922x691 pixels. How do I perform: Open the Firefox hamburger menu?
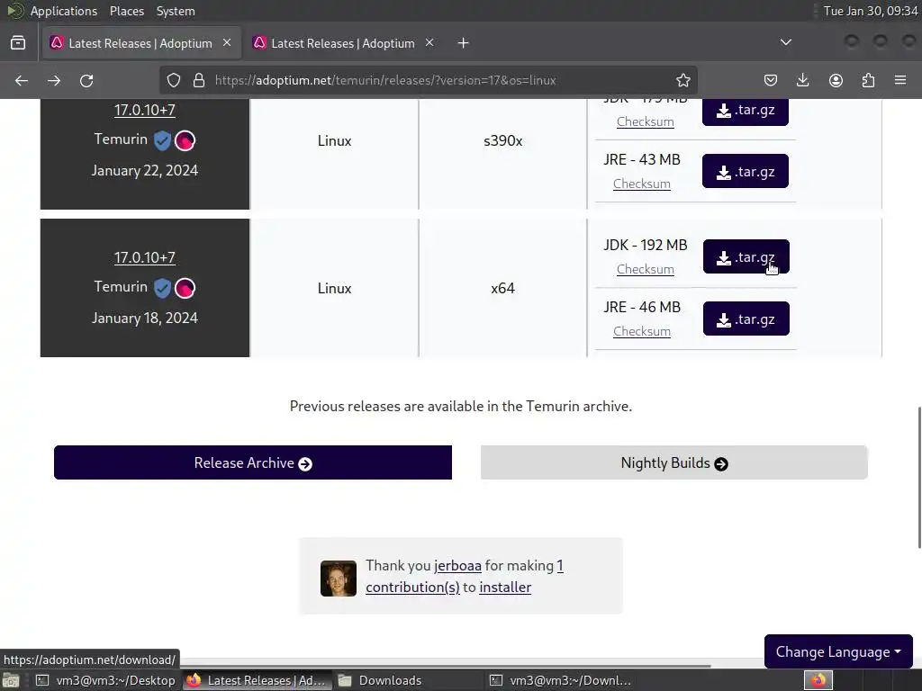tap(900, 80)
